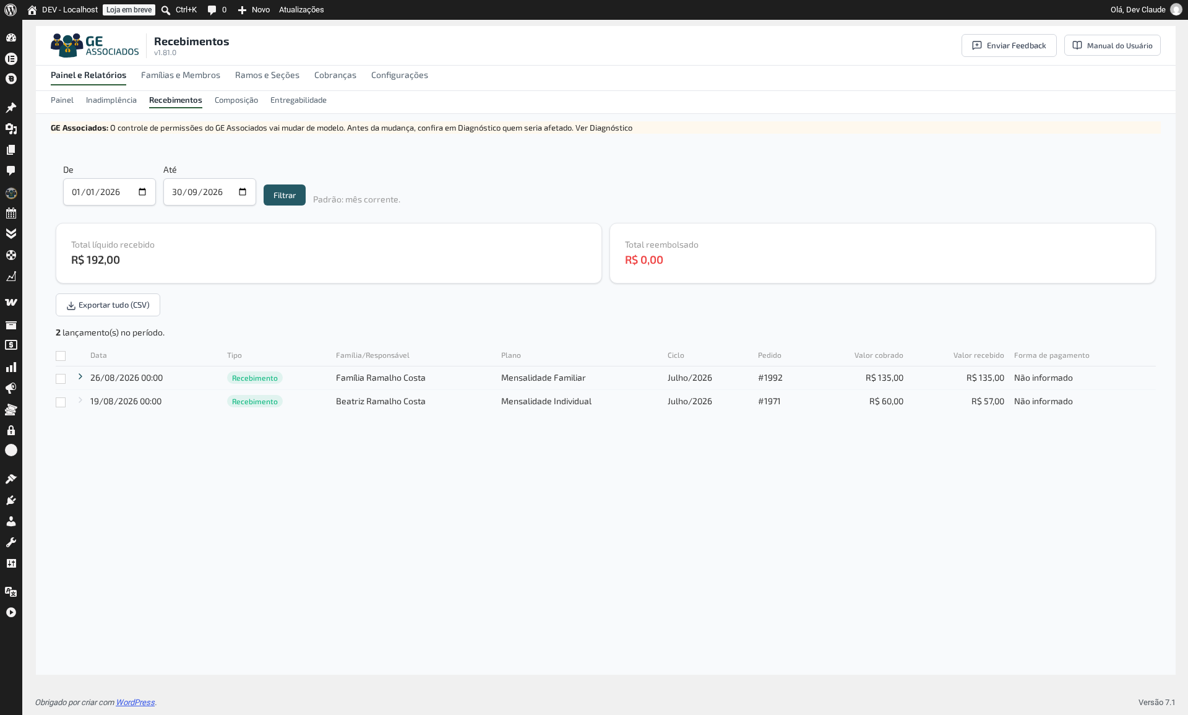Toggle the select-all checkbox in table header
The width and height of the screenshot is (1188, 715).
click(x=61, y=356)
